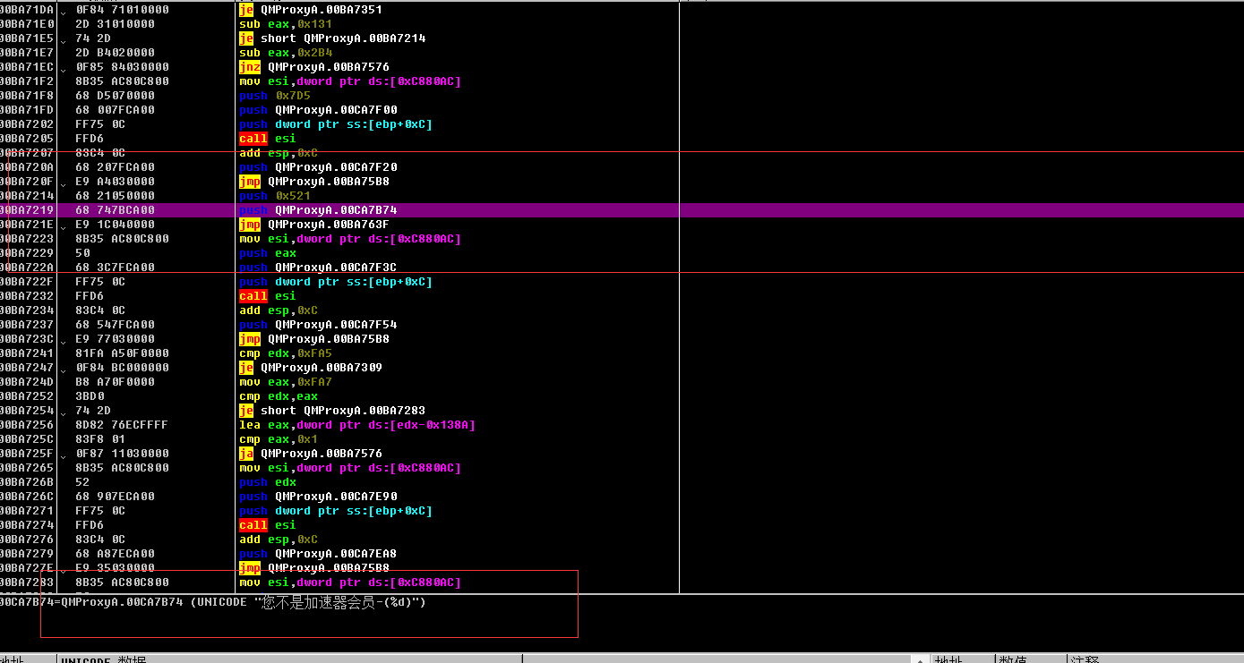Select address 00BA7219 in the address column

(27, 210)
